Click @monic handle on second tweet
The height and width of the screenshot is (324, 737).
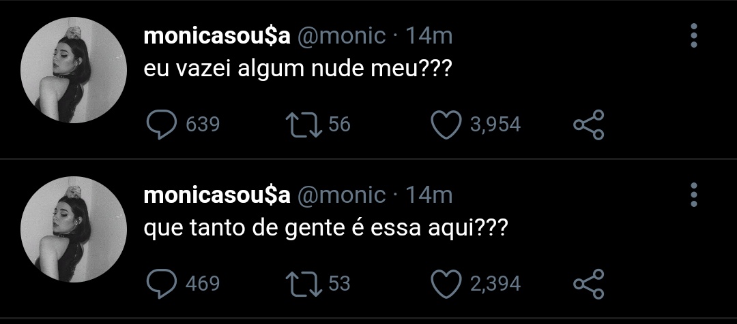(342, 195)
